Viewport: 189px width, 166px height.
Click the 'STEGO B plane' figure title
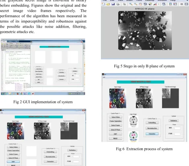pyautogui.click(x=145, y=9)
